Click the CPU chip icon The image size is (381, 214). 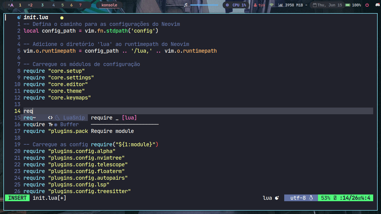point(227,5)
